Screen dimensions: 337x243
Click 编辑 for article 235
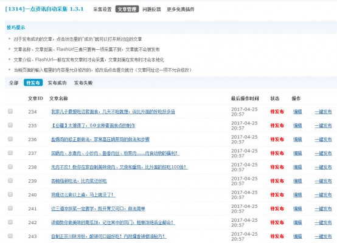[297, 125]
